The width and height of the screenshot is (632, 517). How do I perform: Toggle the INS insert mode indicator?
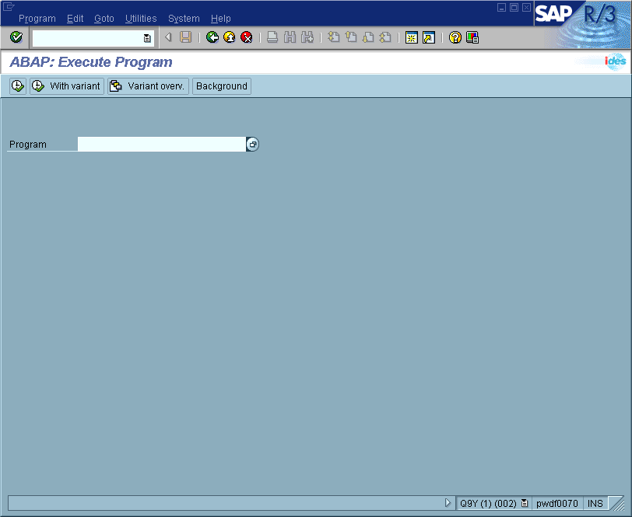tap(595, 503)
